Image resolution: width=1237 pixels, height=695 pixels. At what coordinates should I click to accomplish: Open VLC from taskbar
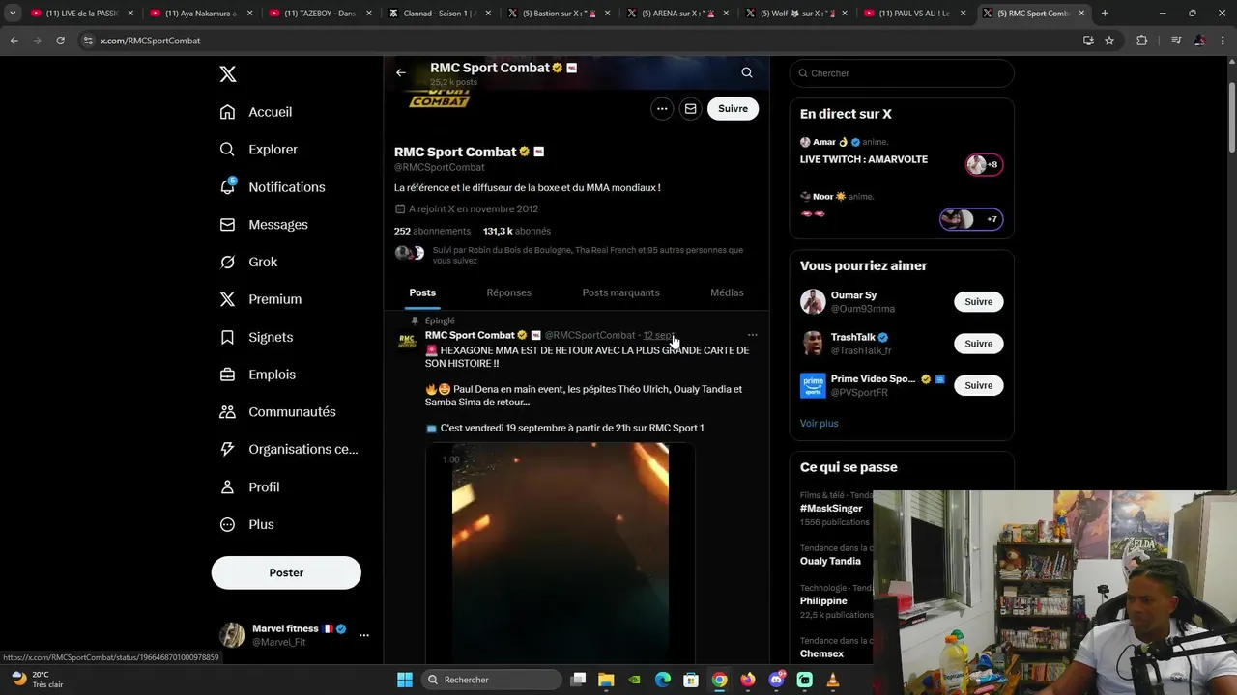pos(833,680)
